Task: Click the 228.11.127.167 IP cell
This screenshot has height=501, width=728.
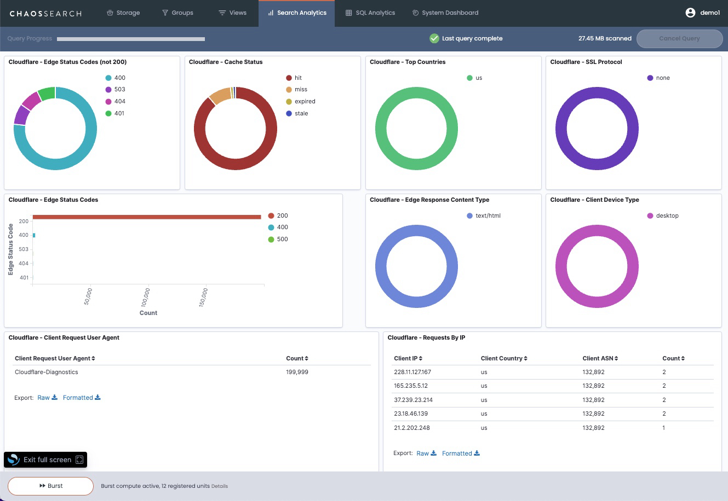Action: (412, 372)
